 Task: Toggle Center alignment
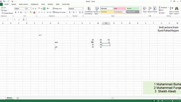42,12
